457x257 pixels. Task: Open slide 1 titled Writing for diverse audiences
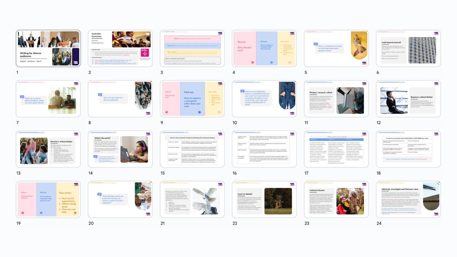[x=48, y=48]
